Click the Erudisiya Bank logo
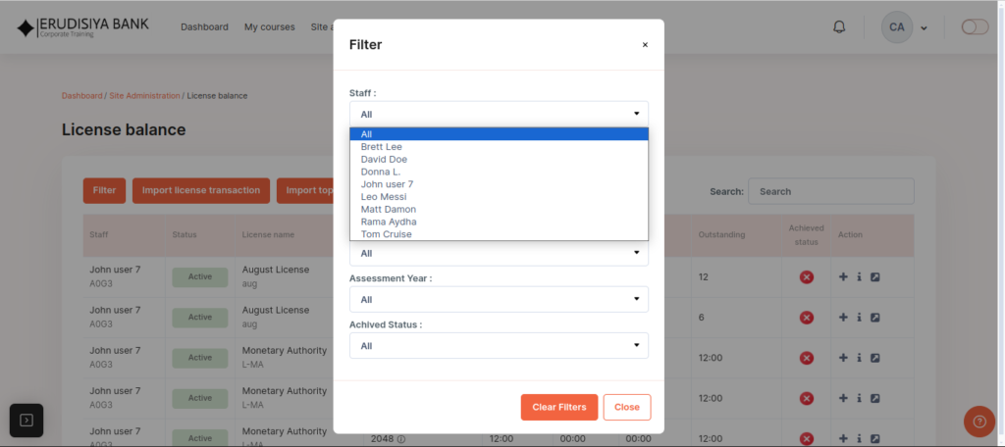This screenshot has width=1005, height=447. pos(82,27)
